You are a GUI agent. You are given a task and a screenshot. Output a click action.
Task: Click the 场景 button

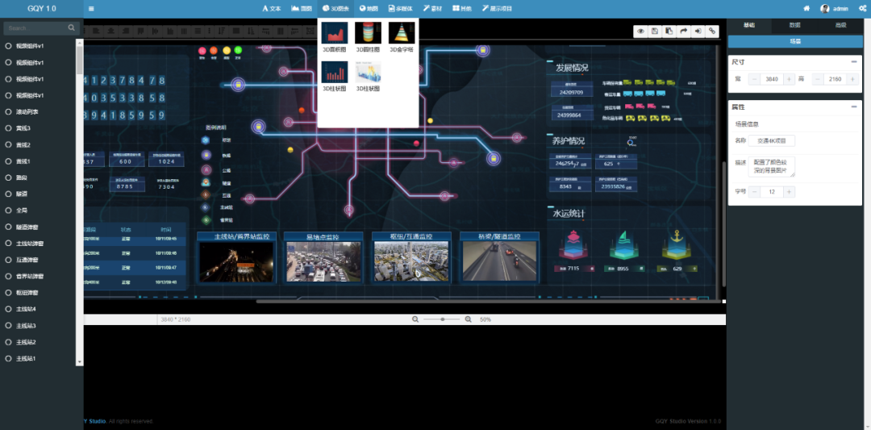795,40
